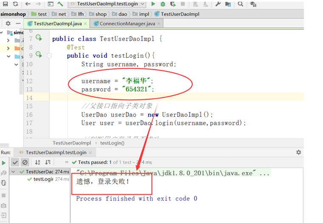Click dump threads camera icon
This screenshot has height=223, width=323.
4,206
